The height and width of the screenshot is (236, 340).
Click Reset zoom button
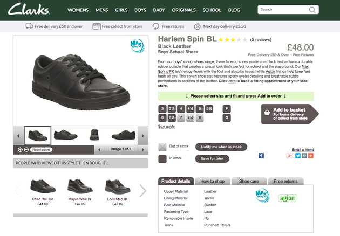(x=41, y=150)
